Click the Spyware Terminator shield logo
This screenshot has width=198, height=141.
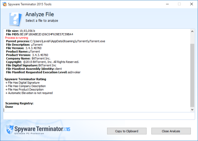tap(10, 129)
